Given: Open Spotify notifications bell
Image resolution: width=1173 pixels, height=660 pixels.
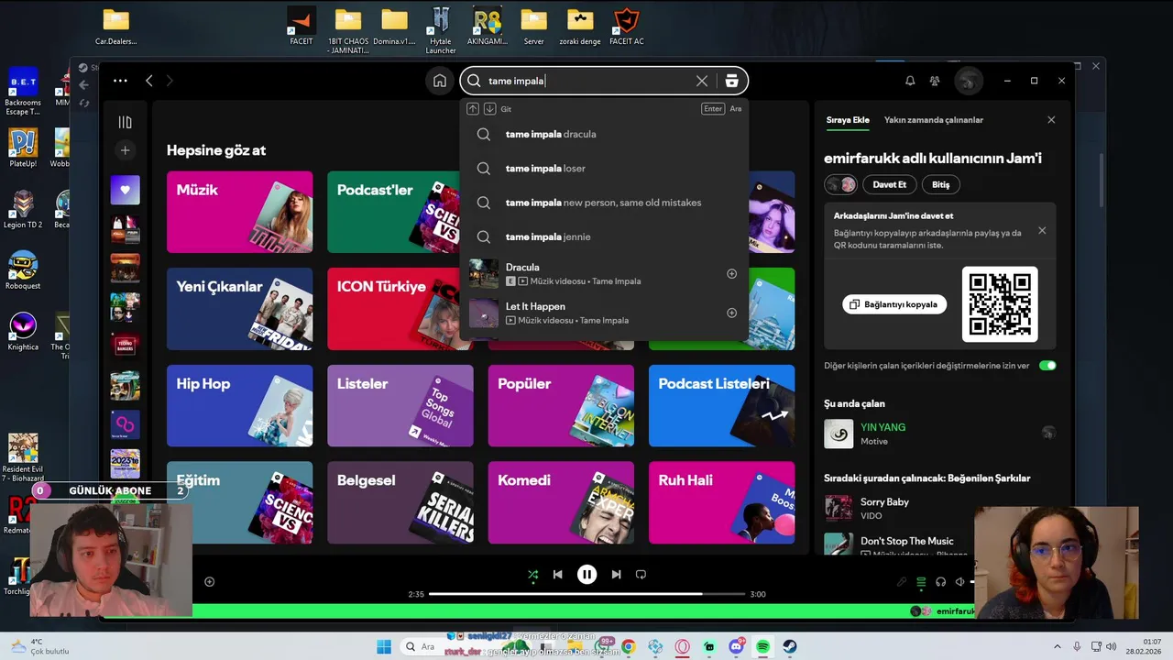Looking at the screenshot, I should point(910,81).
